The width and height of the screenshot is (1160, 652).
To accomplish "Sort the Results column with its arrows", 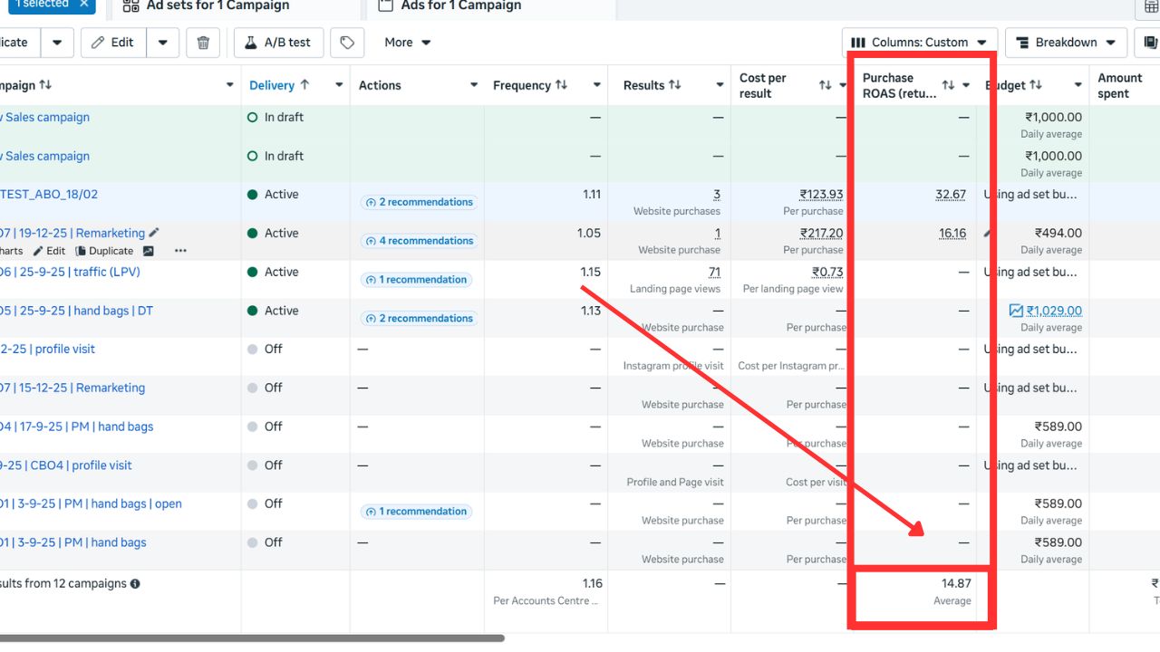I will click(x=675, y=85).
